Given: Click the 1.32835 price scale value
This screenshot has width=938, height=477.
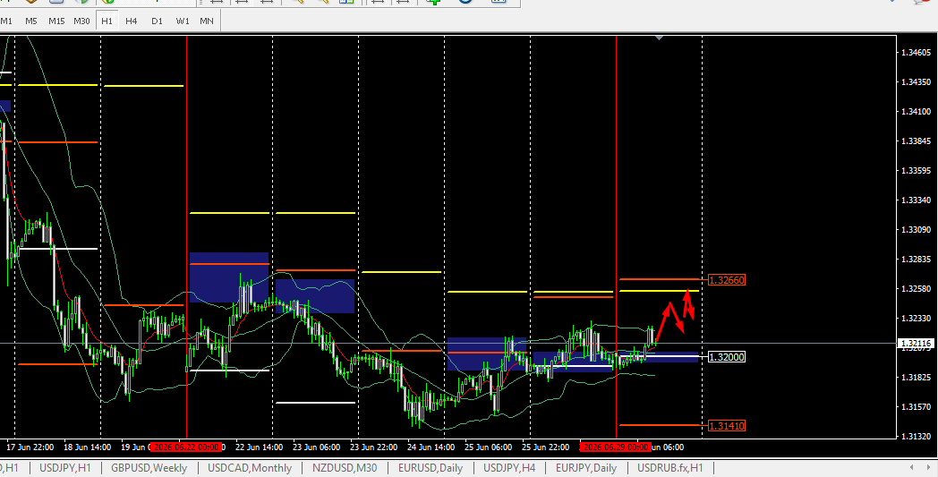Looking at the screenshot, I should click(916, 260).
